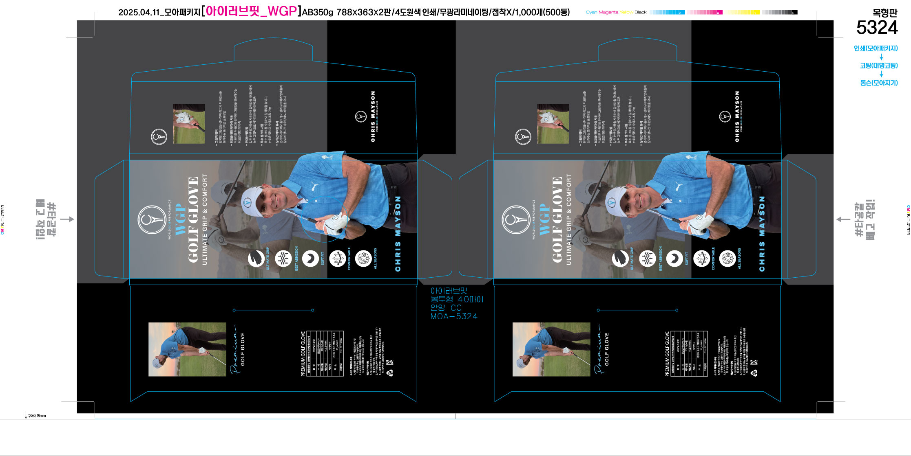Click the cyan color calibration bar
This screenshot has width=911, height=456.
667,12
